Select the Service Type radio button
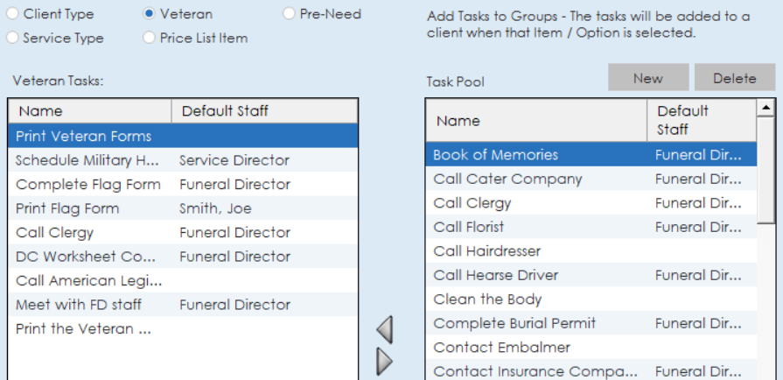Viewport: 783px width, 380px height. [13, 38]
